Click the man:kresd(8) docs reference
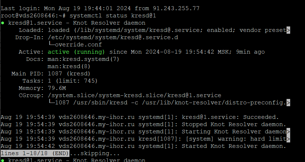 pos(69,66)
